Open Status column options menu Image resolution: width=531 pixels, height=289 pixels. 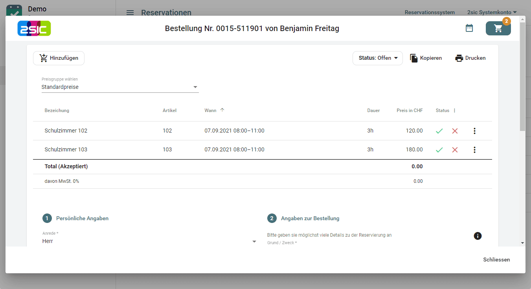pyautogui.click(x=455, y=111)
